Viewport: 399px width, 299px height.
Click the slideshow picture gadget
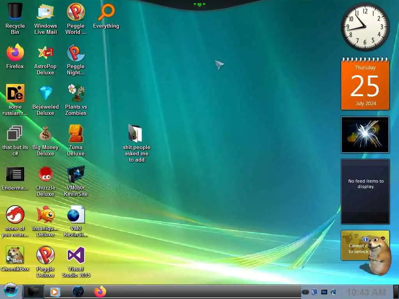pyautogui.click(x=365, y=135)
